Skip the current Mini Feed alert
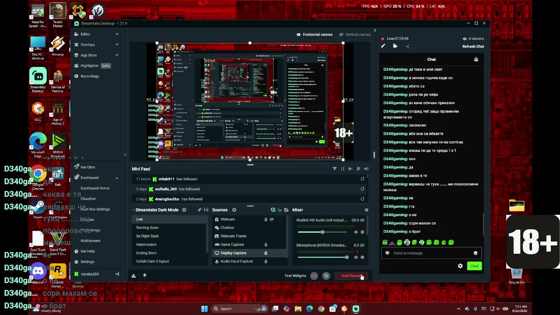The height and width of the screenshot is (315, 560). [x=350, y=169]
